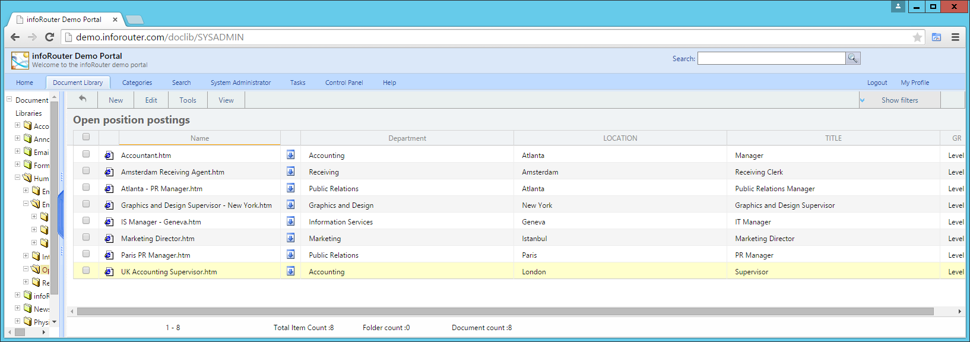The height and width of the screenshot is (342, 970).
Task: Click file icon of IS Manager - Geneva.htm
Action: (x=109, y=222)
